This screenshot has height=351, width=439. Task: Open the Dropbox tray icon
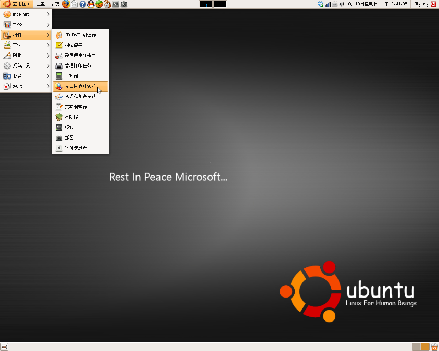coord(321,4)
